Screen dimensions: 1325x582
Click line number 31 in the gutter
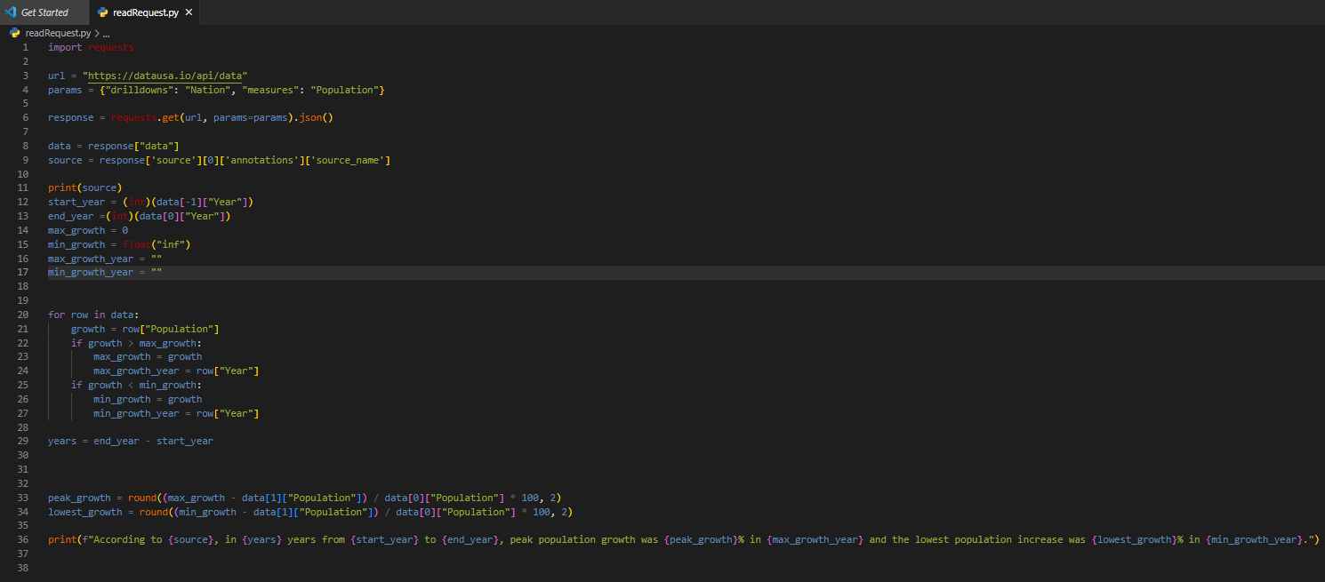click(23, 469)
